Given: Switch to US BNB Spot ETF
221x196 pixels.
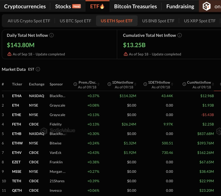Looking at the screenshot, I should 158,21.
